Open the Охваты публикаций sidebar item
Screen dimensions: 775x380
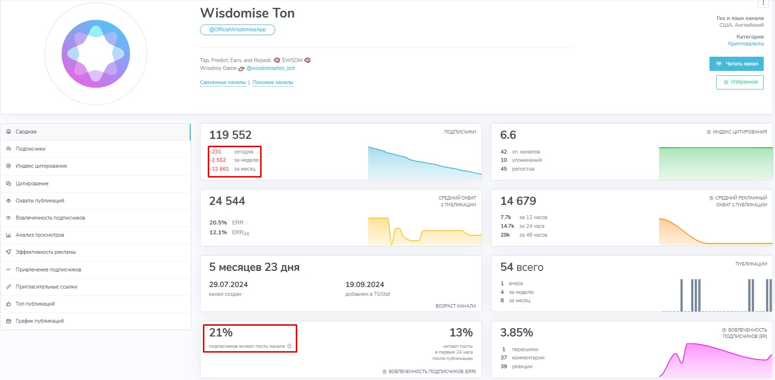[x=95, y=201]
